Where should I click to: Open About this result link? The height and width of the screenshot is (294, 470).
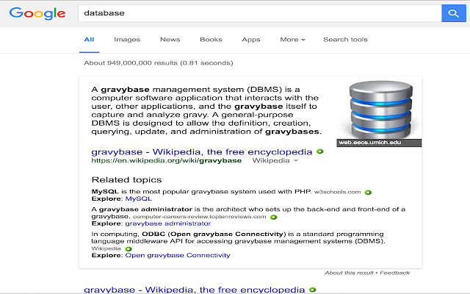point(350,273)
